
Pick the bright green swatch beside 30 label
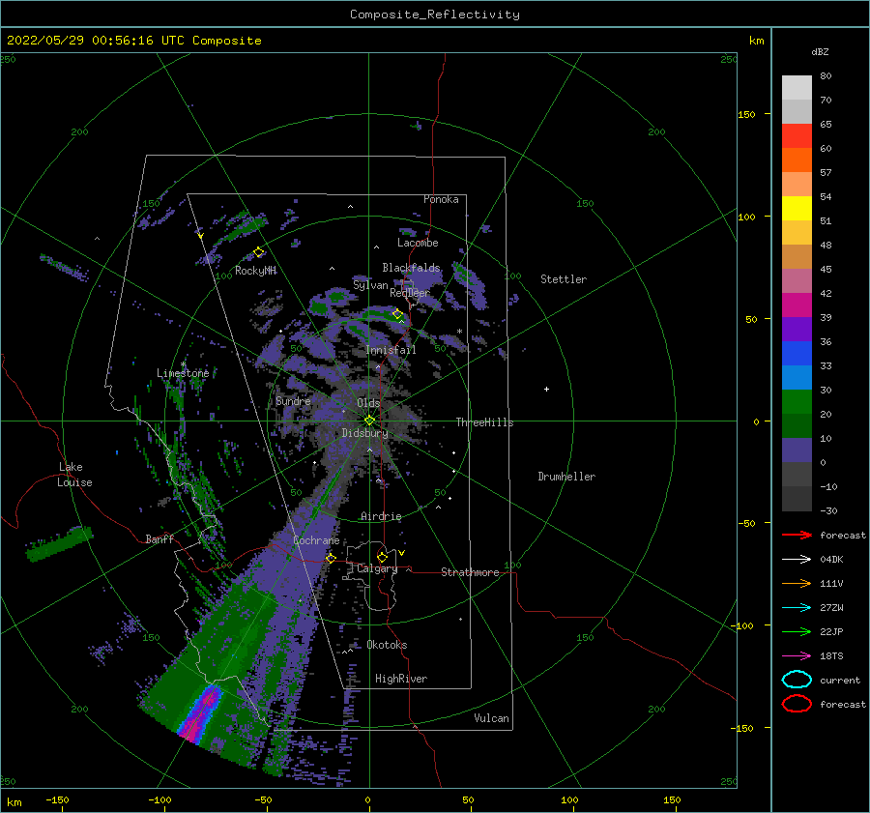(797, 401)
